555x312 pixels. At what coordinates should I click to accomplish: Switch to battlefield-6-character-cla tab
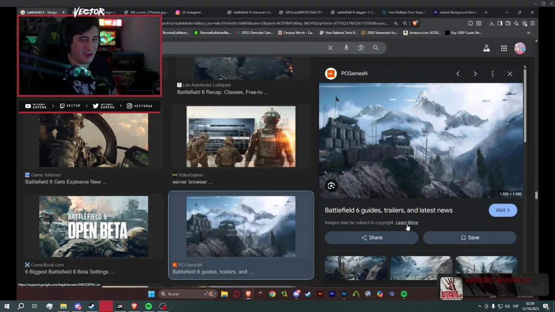249,12
